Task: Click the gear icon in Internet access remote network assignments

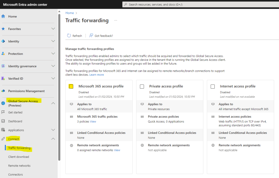Action: point(213,145)
